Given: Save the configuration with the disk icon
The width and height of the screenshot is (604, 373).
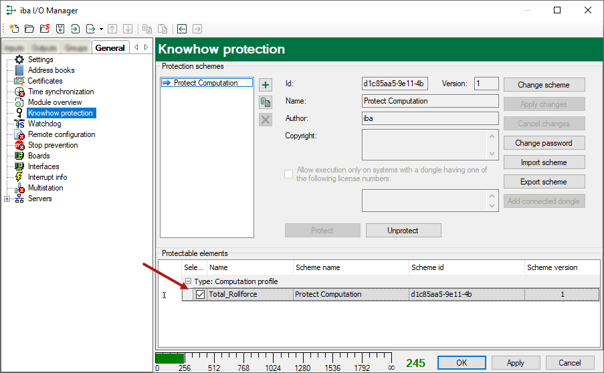Looking at the screenshot, I should (60, 29).
